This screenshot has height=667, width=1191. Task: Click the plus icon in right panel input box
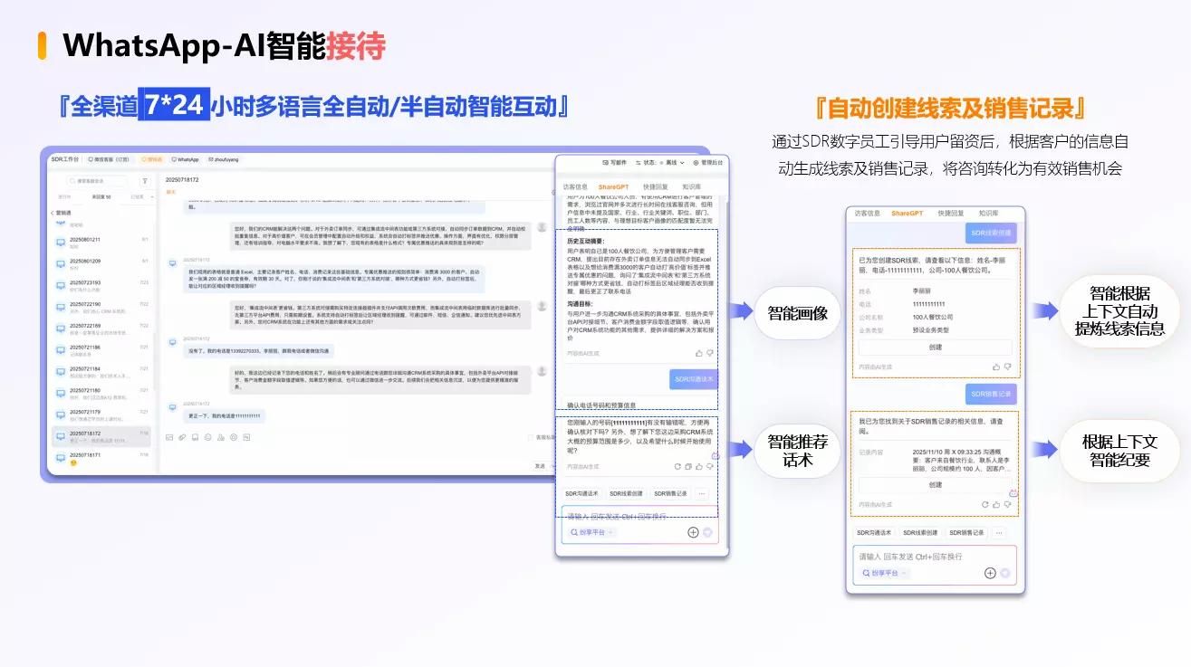(x=990, y=573)
